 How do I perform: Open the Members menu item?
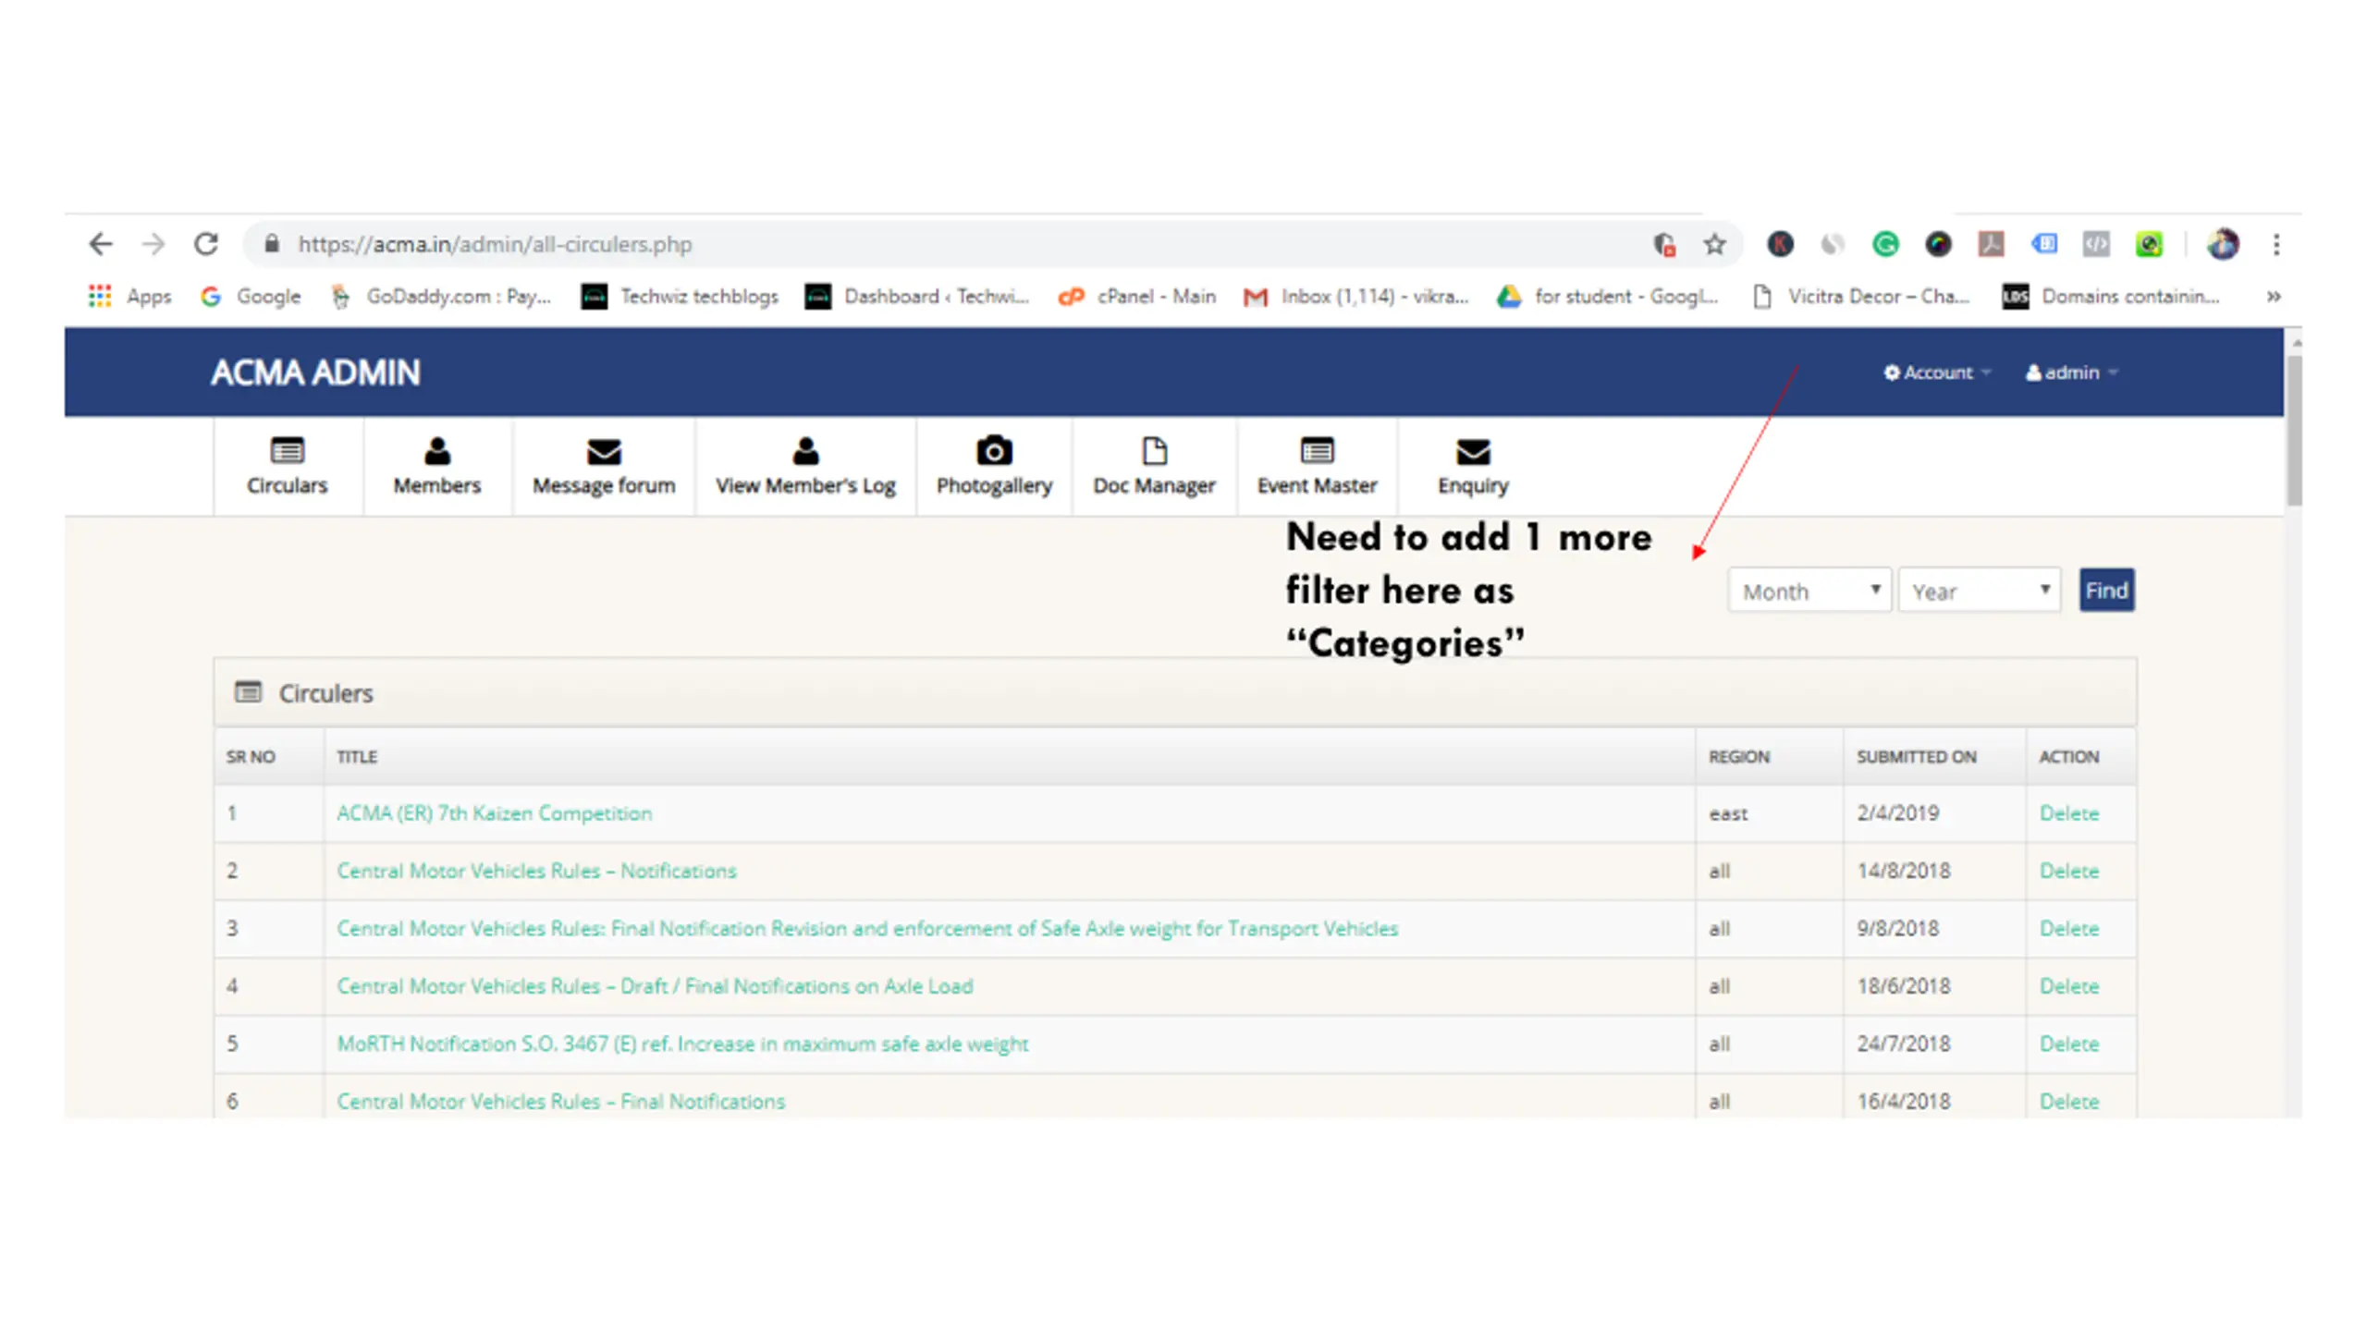pyautogui.click(x=437, y=467)
